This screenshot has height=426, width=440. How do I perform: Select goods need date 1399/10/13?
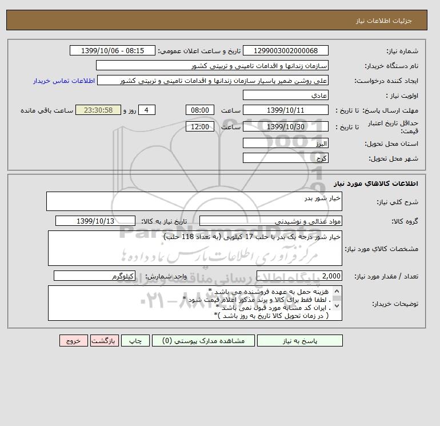[x=95, y=221]
